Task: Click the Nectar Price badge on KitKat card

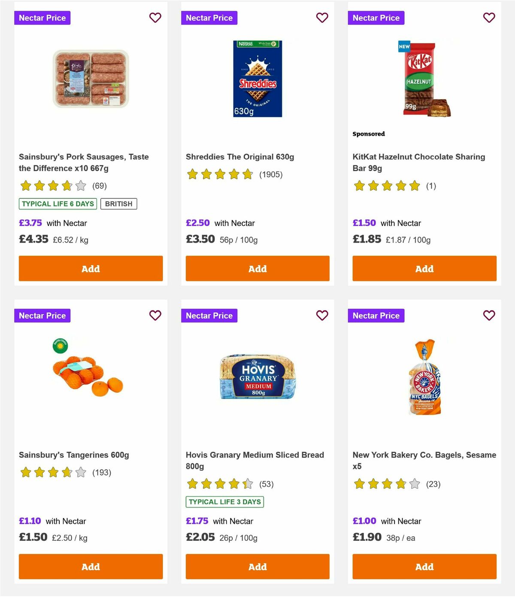Action: [376, 18]
